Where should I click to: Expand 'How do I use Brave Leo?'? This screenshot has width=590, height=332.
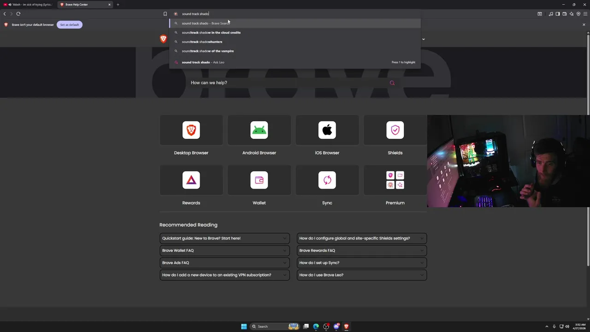pos(362,275)
